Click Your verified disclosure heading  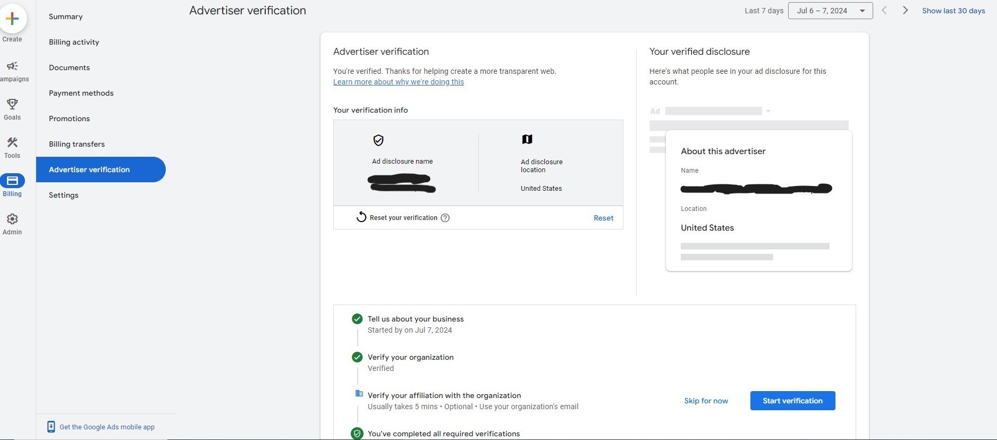(699, 52)
